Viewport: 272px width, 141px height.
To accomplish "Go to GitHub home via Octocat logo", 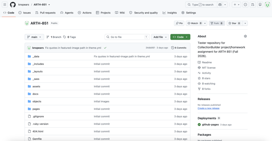I will [13, 5].
